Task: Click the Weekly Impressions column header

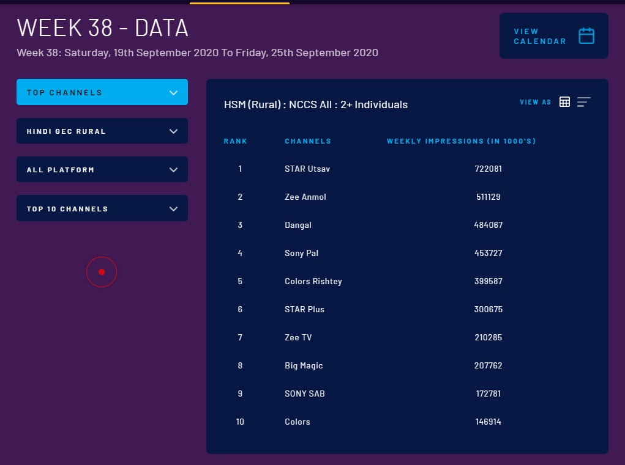Action: click(461, 141)
